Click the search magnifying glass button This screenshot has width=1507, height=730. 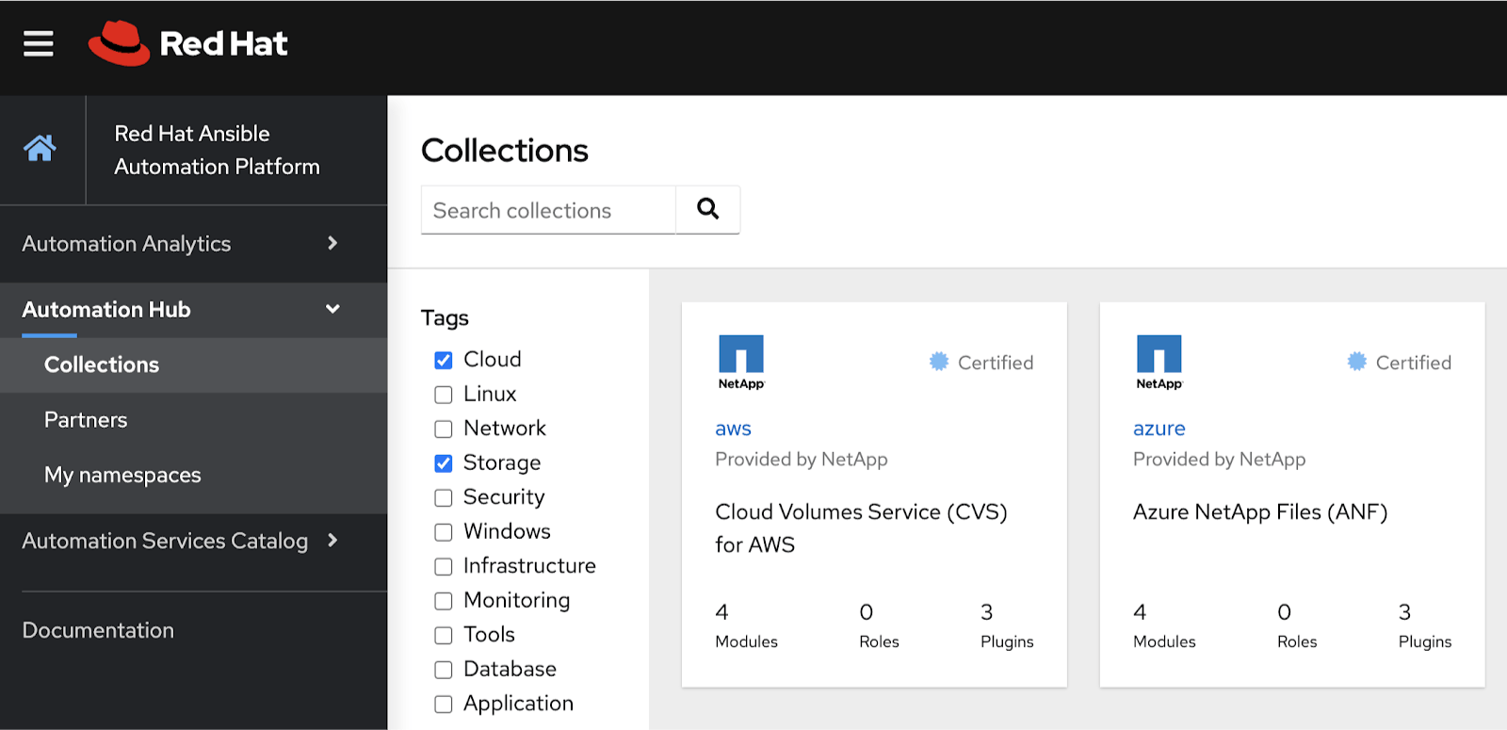point(707,209)
